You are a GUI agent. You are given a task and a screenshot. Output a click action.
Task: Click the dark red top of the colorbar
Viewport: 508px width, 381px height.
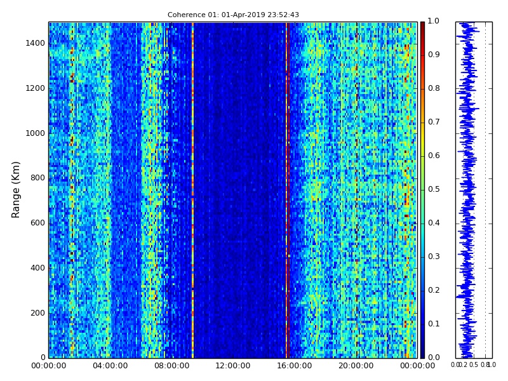point(422,26)
